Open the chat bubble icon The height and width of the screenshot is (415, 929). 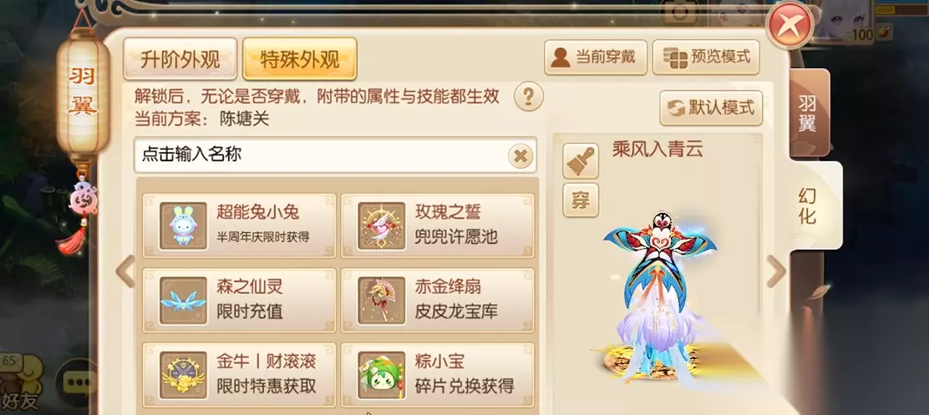tap(76, 382)
